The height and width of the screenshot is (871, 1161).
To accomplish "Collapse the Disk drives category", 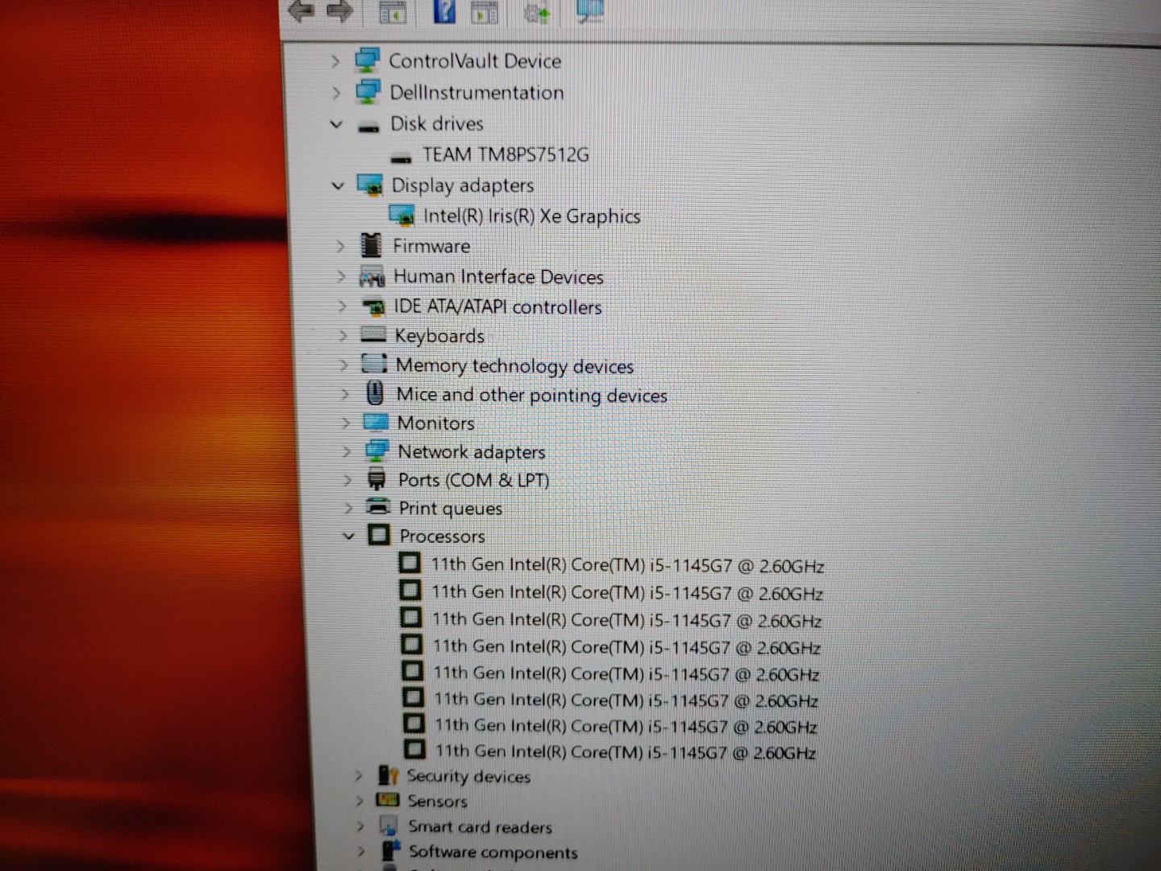I will pos(337,124).
